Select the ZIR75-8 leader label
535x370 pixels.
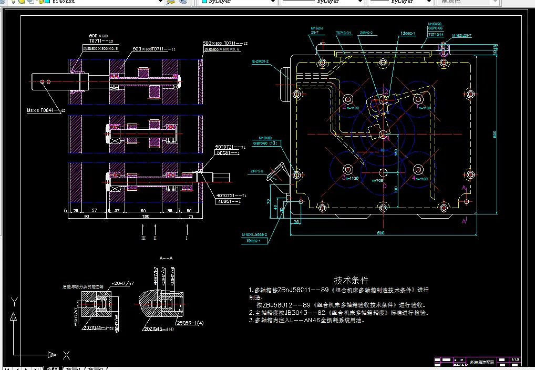coord(256,171)
